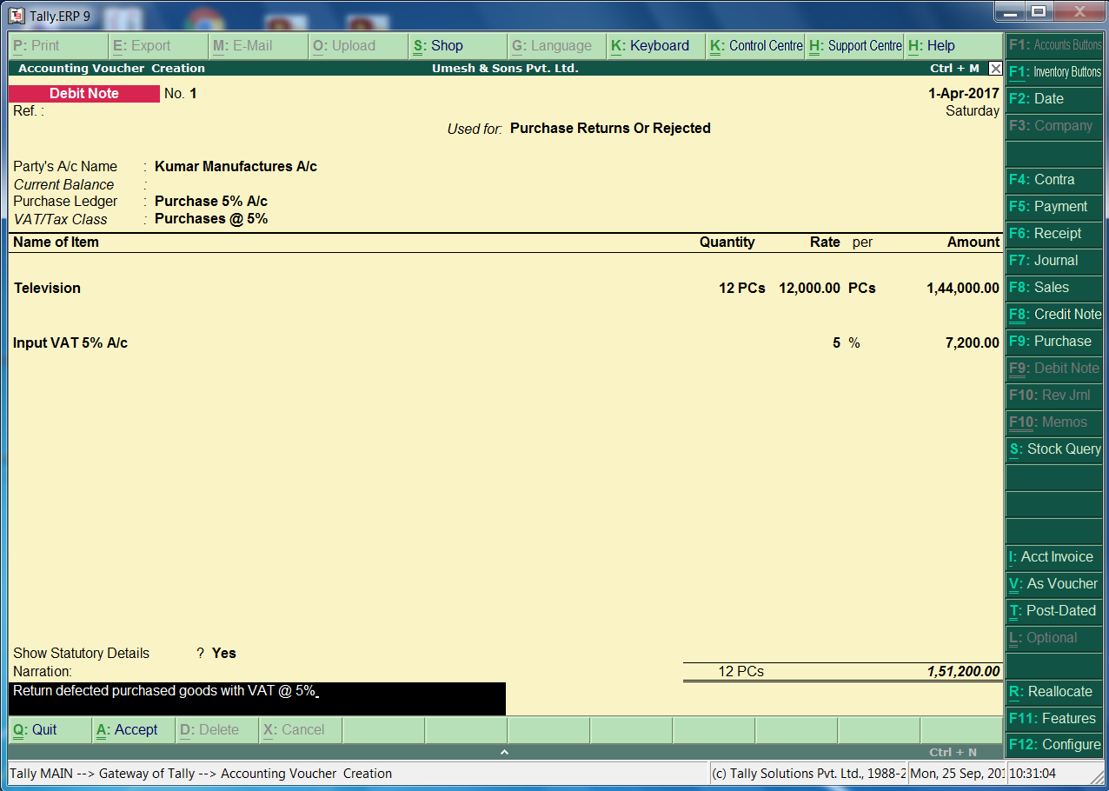Click the F10: Rev Jrnl button
Screen dimensions: 1109x791
pos(1054,395)
